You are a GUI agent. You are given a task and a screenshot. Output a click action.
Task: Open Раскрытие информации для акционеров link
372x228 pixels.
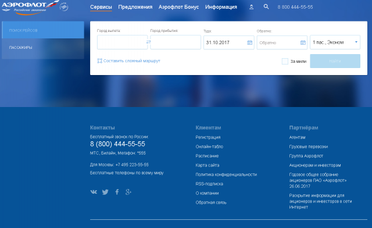[x=320, y=201]
